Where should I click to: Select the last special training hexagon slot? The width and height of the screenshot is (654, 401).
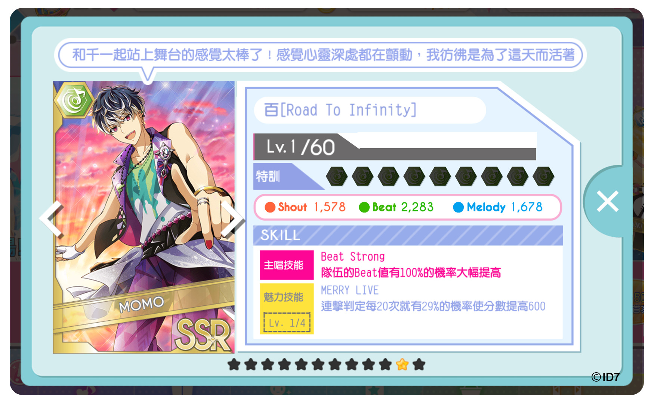click(x=543, y=176)
